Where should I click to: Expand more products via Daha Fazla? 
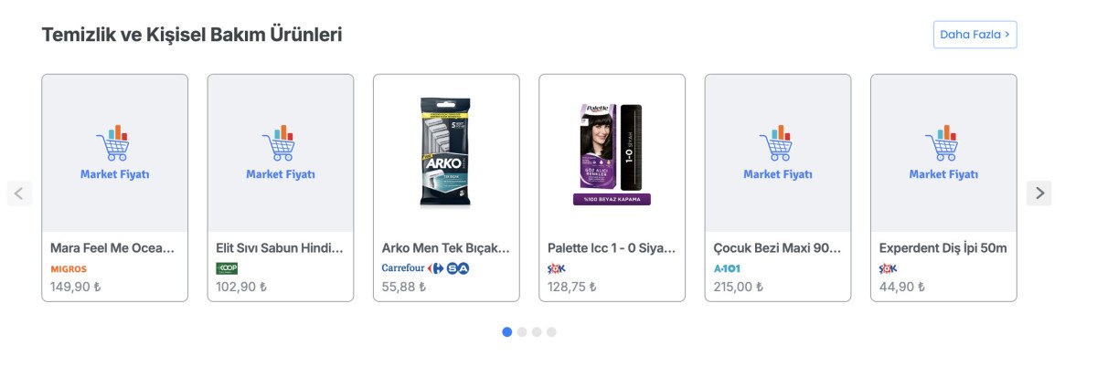tap(975, 35)
